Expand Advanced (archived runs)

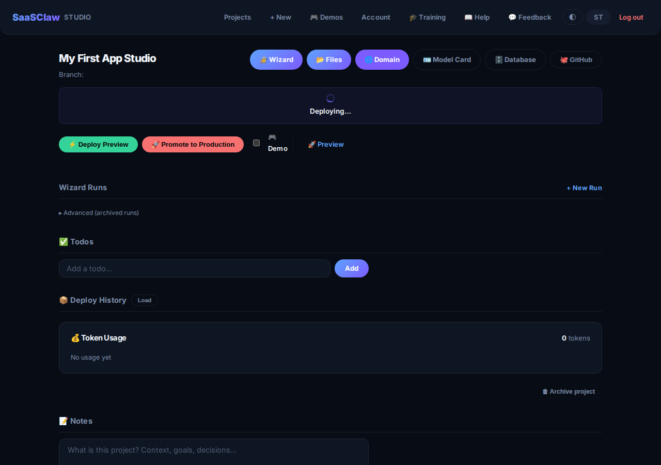99,212
